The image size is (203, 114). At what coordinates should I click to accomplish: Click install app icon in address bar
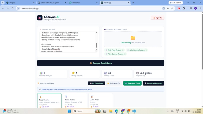point(164,8)
